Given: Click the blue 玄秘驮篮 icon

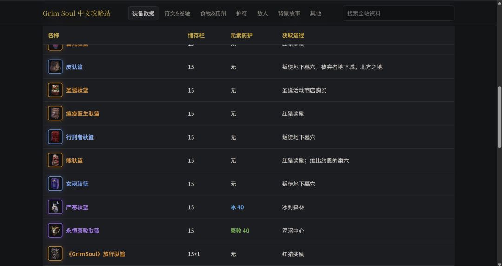Looking at the screenshot, I should click(55, 184).
